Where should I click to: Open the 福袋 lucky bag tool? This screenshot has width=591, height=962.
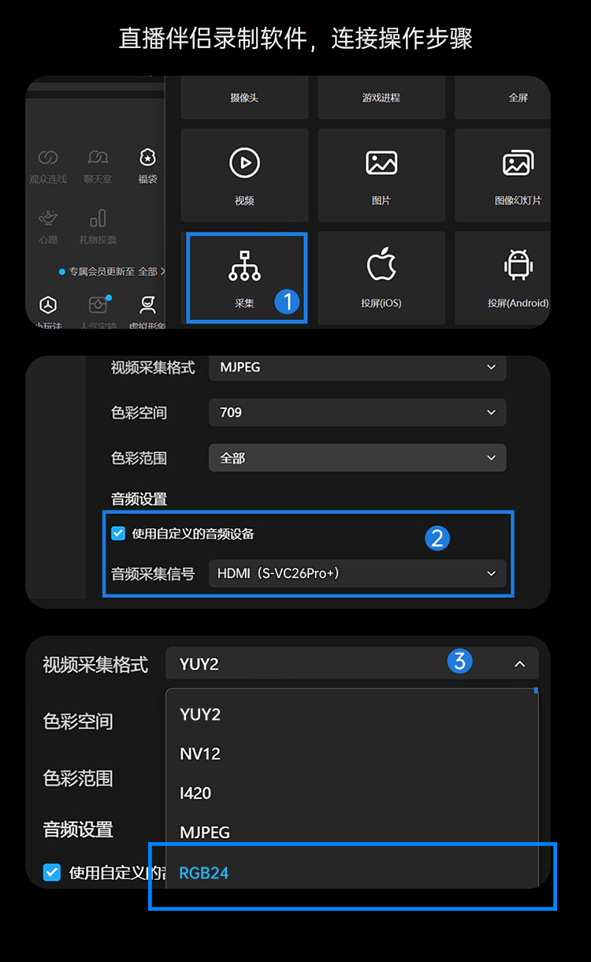[147, 166]
